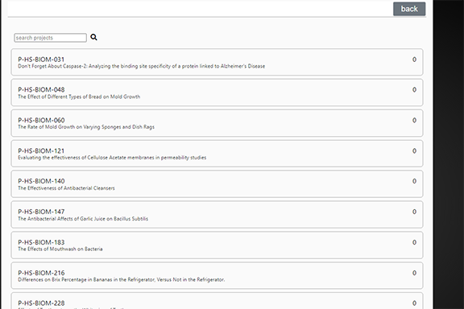Click the Mouthwash on Bacteria project title
464x309 pixels.
60,249
